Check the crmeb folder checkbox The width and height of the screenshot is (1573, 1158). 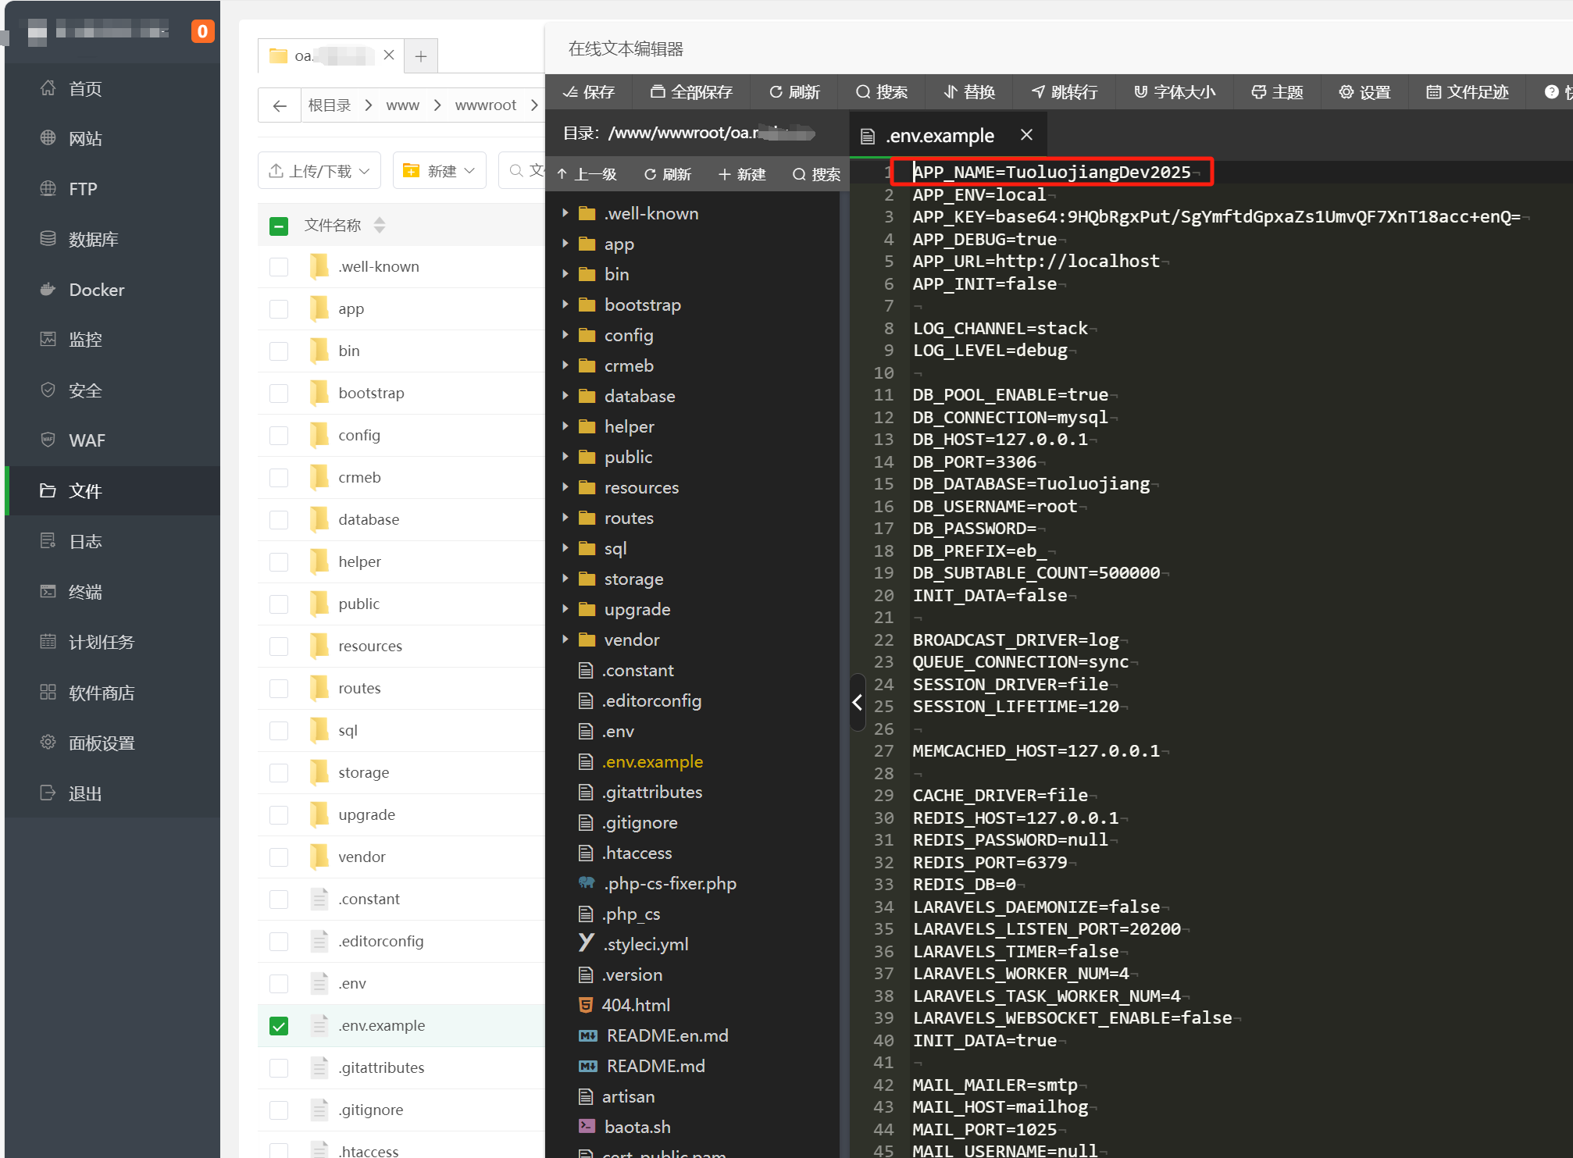(279, 478)
